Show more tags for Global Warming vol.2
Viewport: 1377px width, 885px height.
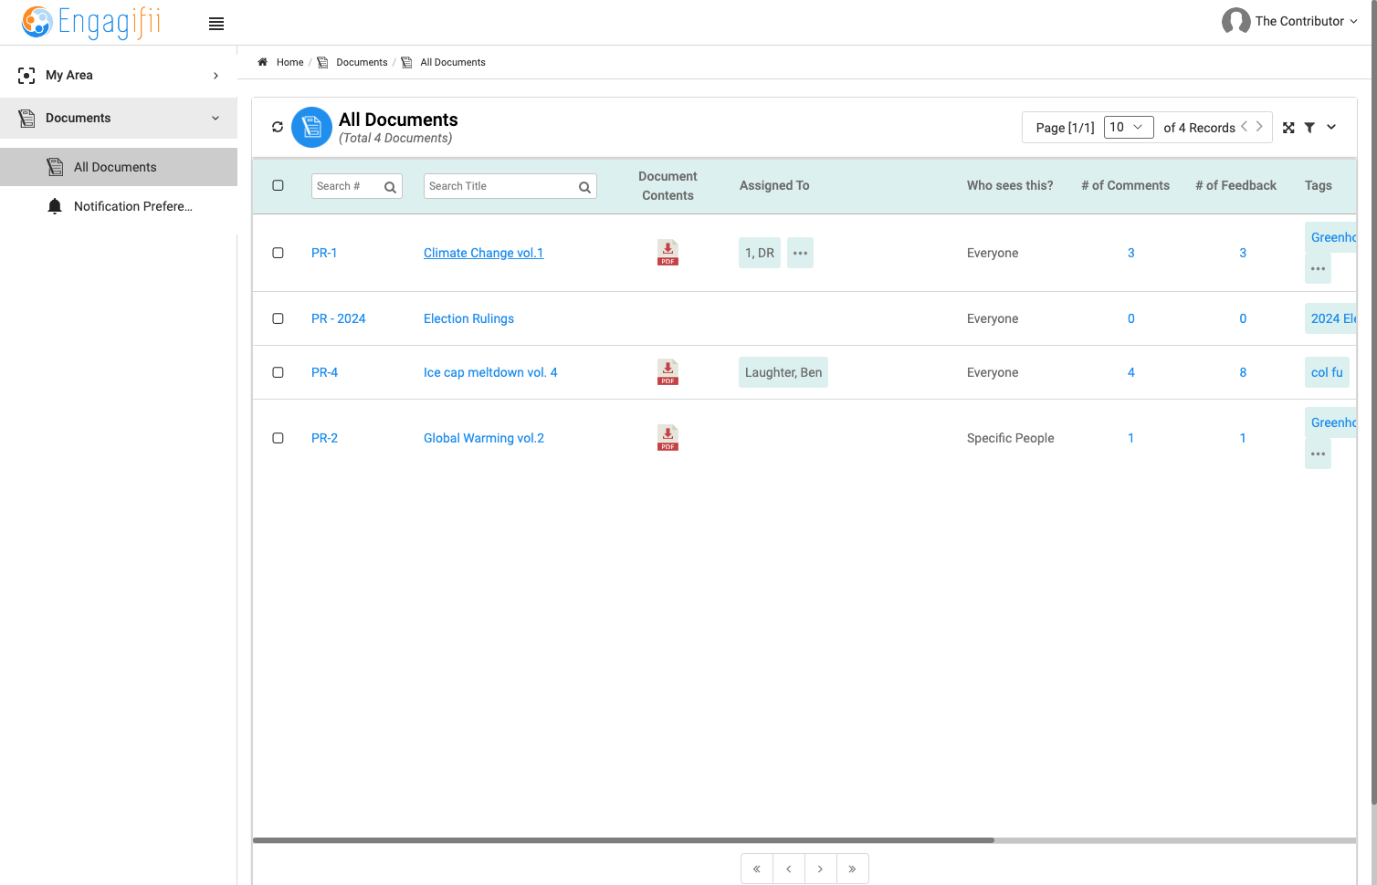click(1318, 454)
